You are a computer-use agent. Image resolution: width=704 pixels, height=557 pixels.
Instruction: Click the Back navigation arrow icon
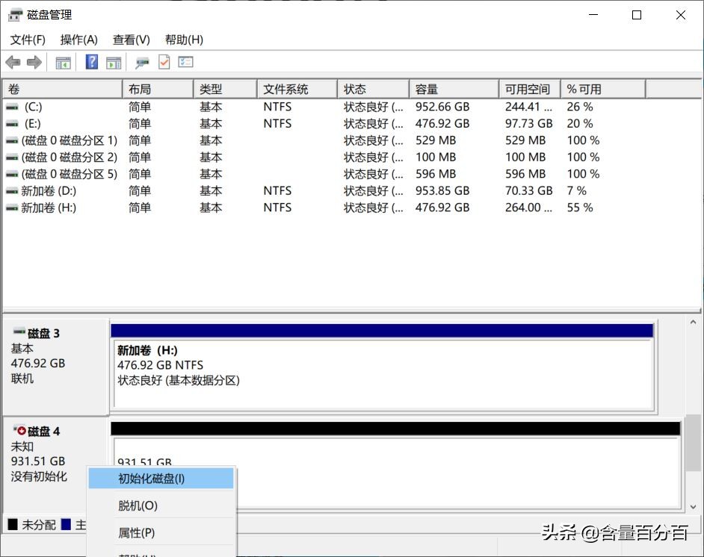click(x=13, y=62)
